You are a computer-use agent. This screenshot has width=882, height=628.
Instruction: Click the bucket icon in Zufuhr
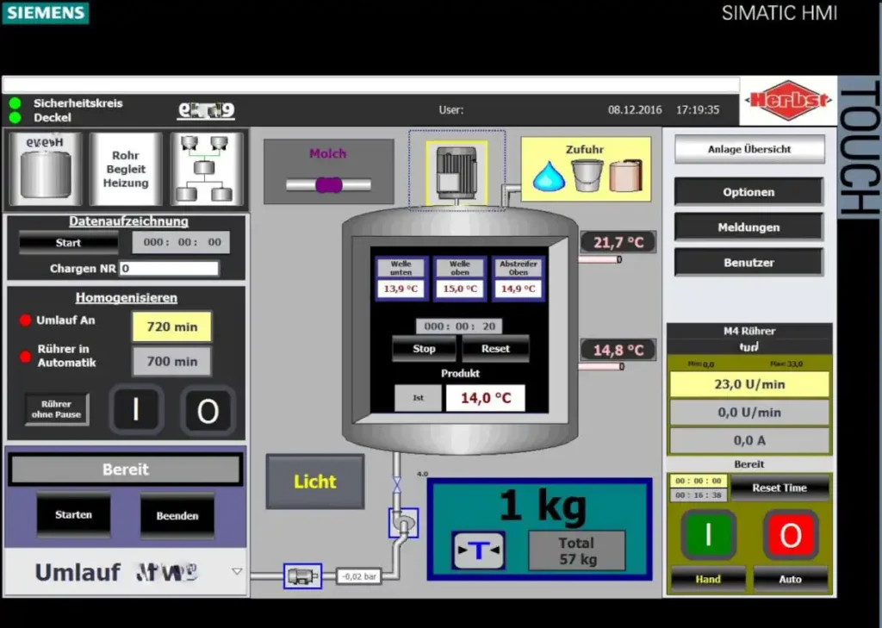tap(587, 175)
